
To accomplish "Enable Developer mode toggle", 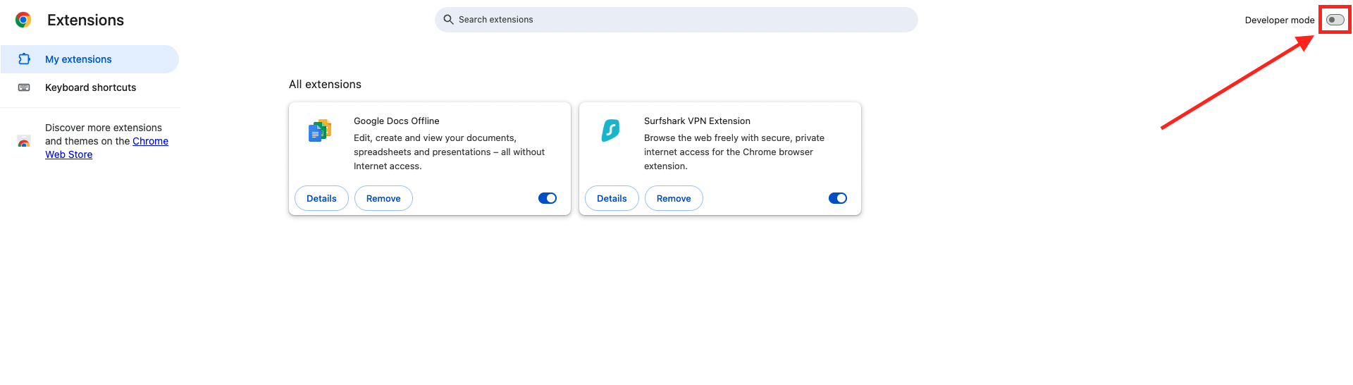I will point(1335,20).
